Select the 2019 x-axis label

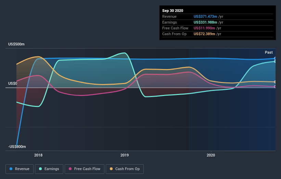125,155
